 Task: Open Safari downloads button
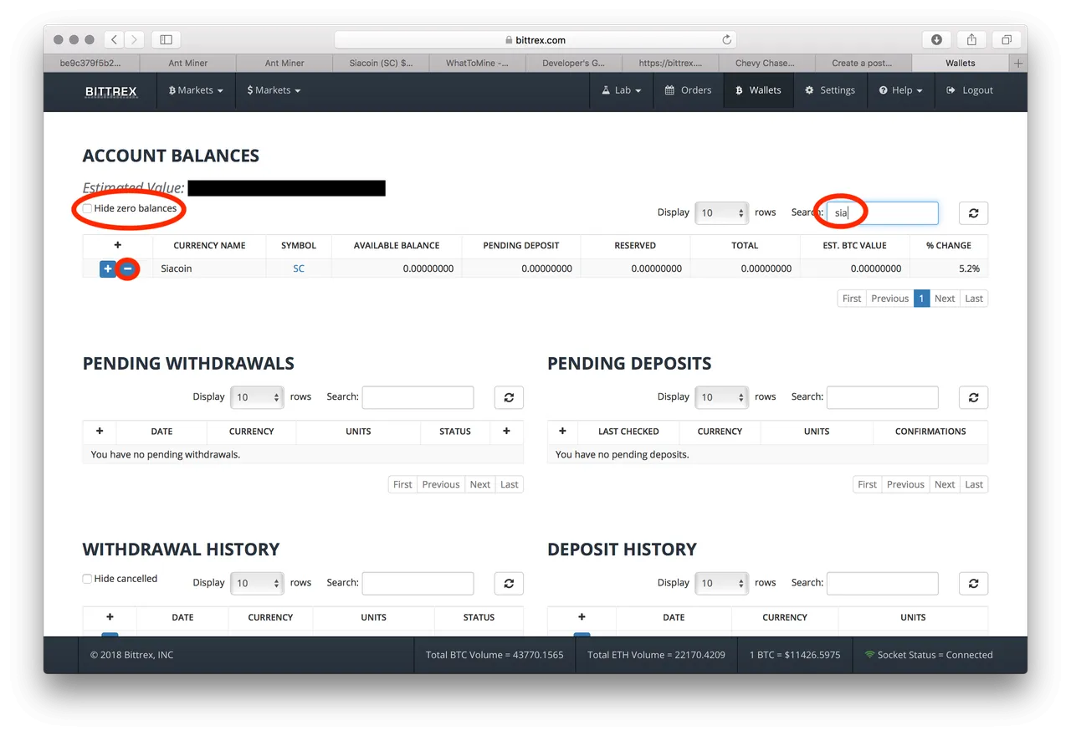tap(936, 39)
